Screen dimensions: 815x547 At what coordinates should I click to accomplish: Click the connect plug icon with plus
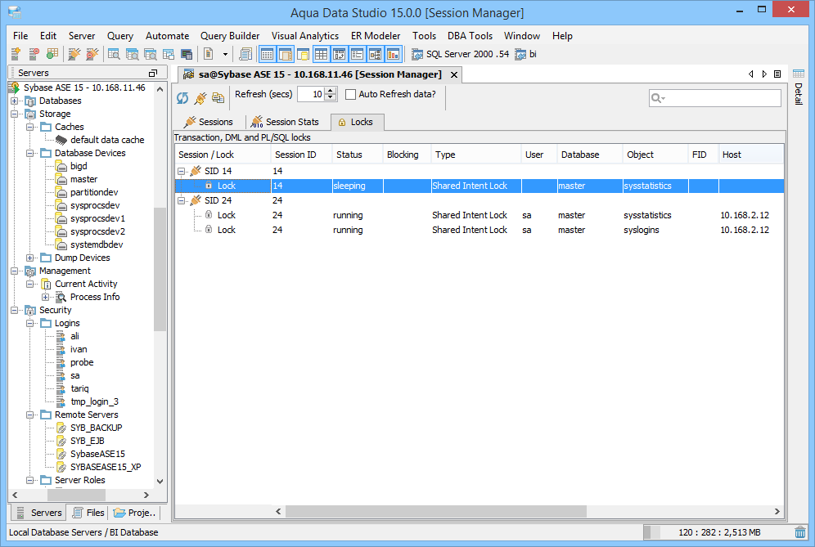click(74, 53)
